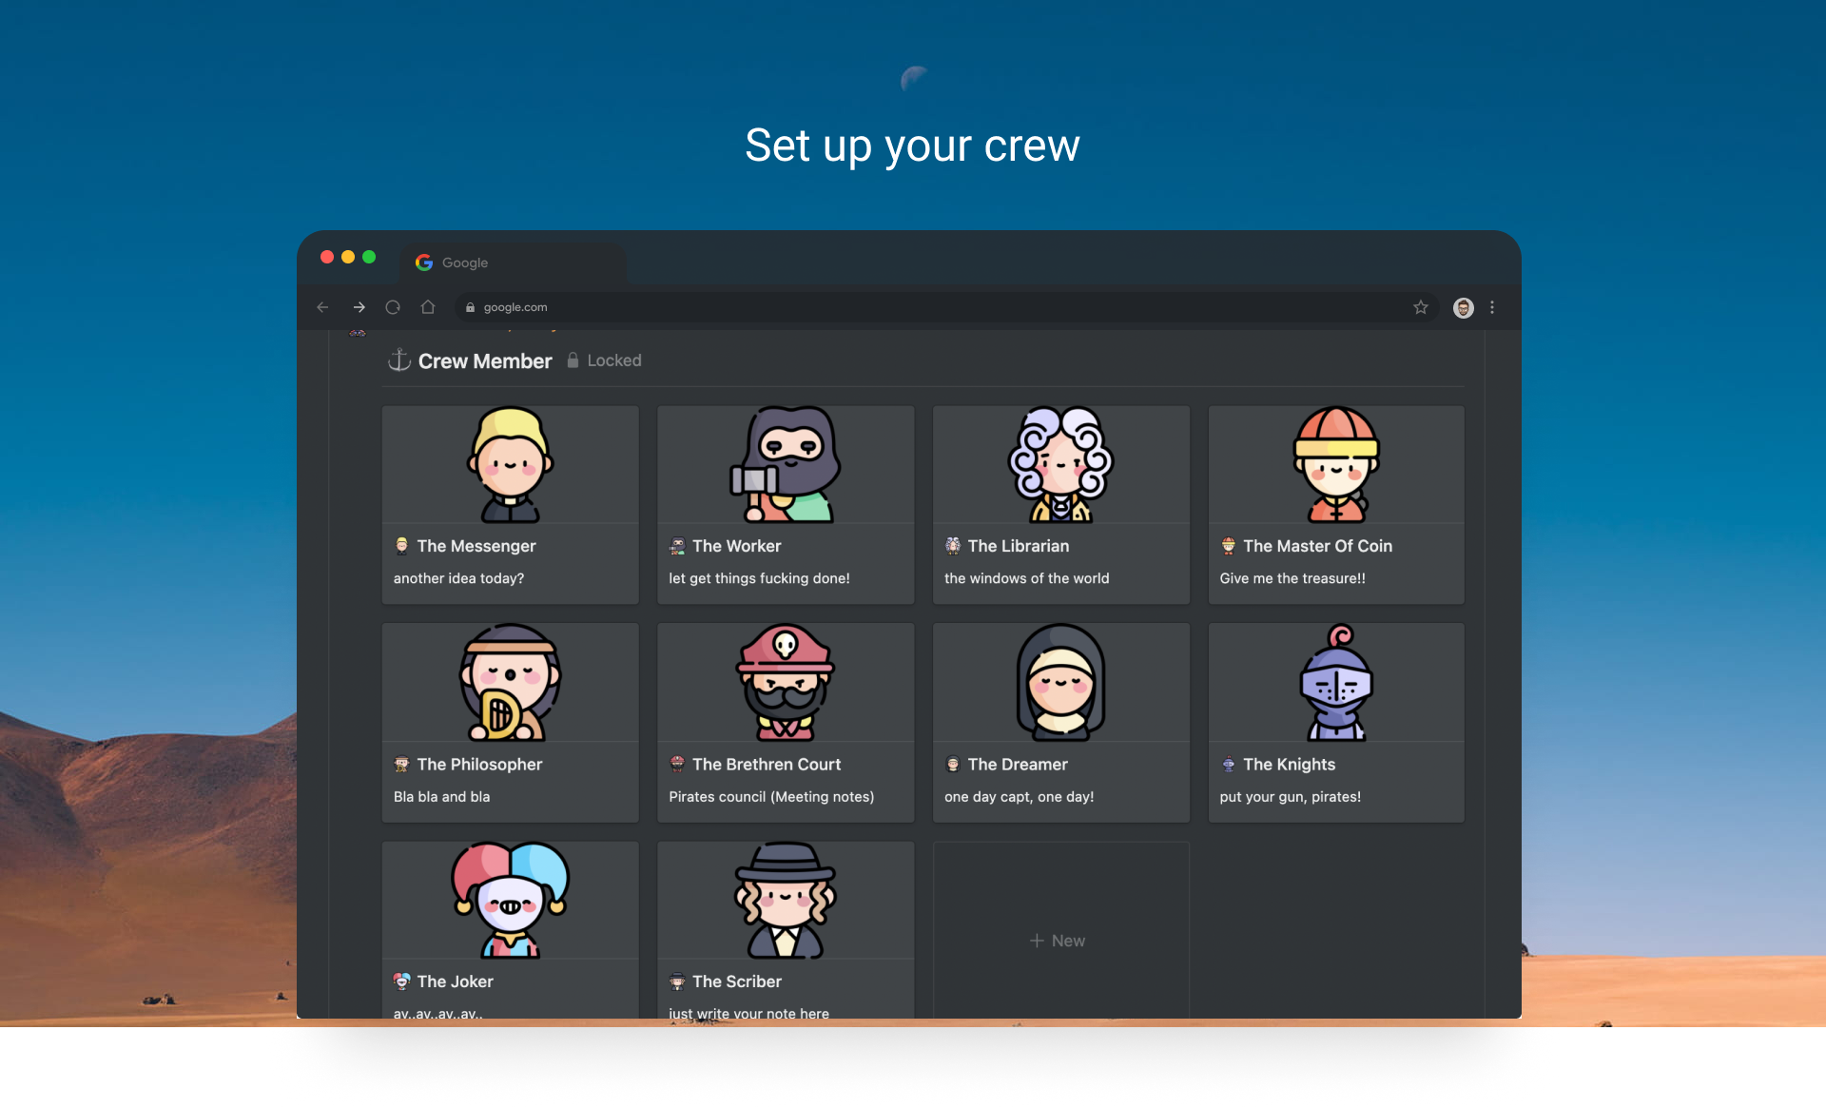This screenshot has width=1826, height=1108.
Task: Open The Worker card title
Action: click(x=736, y=546)
